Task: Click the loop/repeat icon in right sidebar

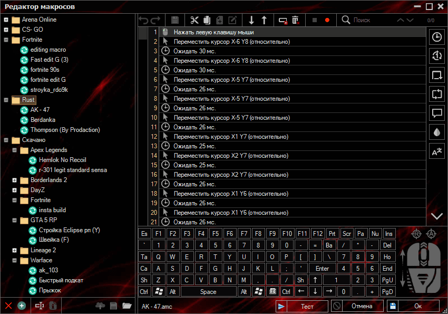Action: click(436, 94)
